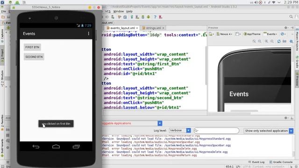This screenshot has height=168, width=299.
Task: Click the android:id btn1 code line
Action: click(130, 74)
